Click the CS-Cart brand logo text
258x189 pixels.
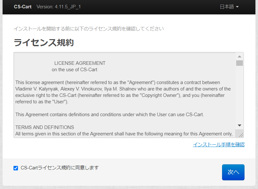click(23, 7)
